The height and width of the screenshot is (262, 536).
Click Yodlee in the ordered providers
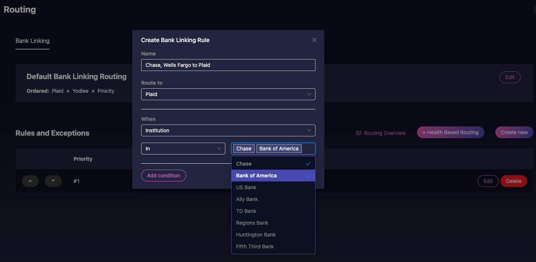(x=81, y=91)
